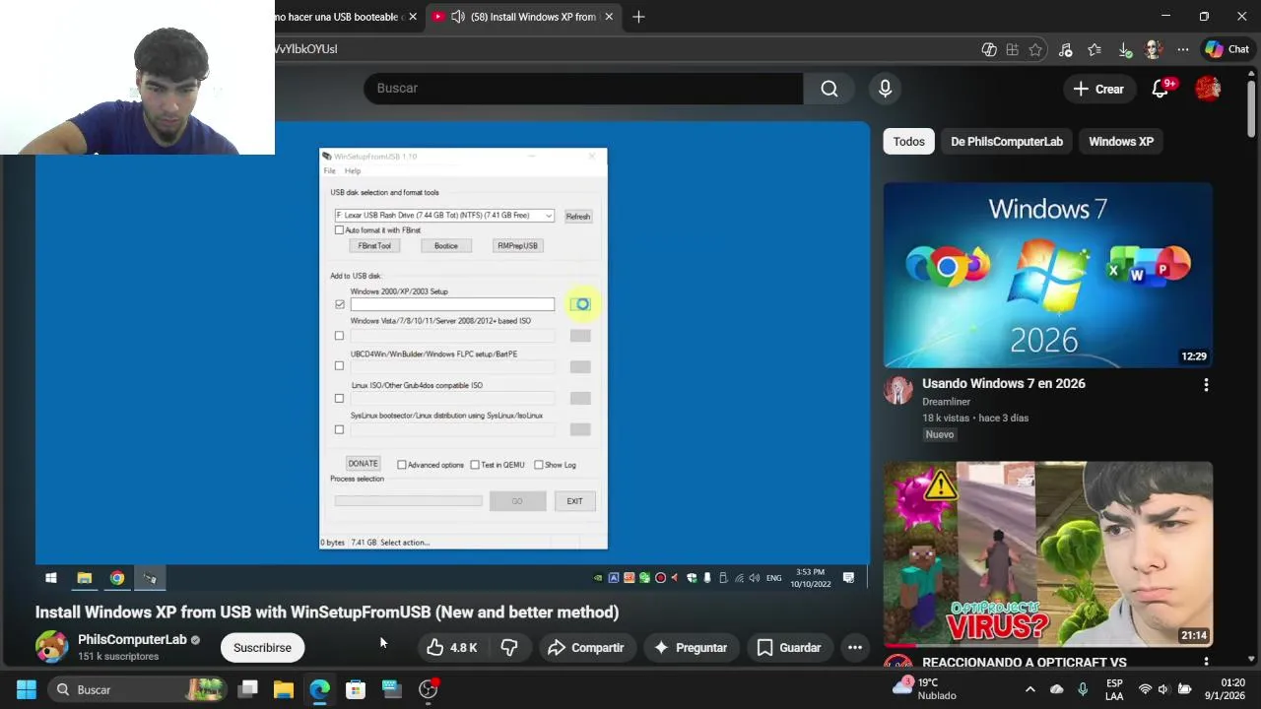Open the Edge media music note control
Viewport: 1261px width, 709px height.
coord(1065,49)
